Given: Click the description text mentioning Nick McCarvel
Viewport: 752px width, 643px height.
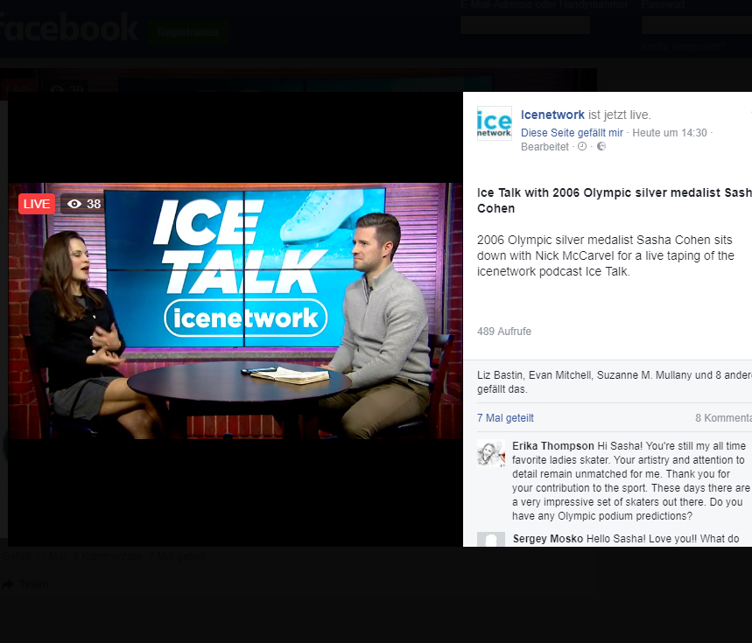Looking at the screenshot, I should pos(605,255).
